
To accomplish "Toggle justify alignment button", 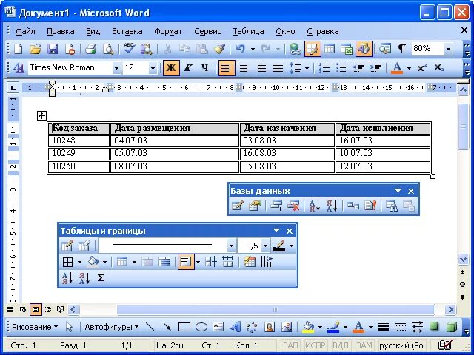I will (x=278, y=67).
